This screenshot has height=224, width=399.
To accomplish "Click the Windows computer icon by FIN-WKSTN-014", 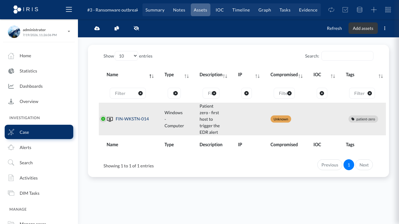I will click(x=110, y=119).
